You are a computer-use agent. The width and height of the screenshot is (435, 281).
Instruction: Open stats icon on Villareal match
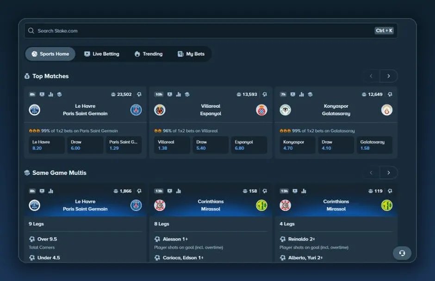[x=179, y=94]
